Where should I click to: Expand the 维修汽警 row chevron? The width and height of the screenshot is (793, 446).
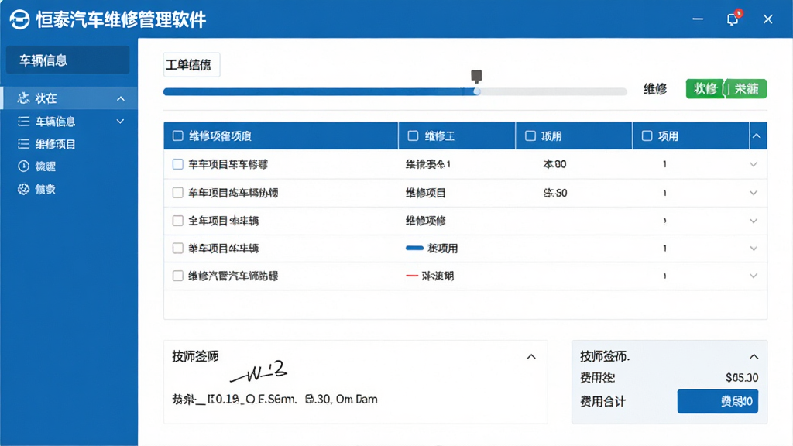click(x=754, y=276)
